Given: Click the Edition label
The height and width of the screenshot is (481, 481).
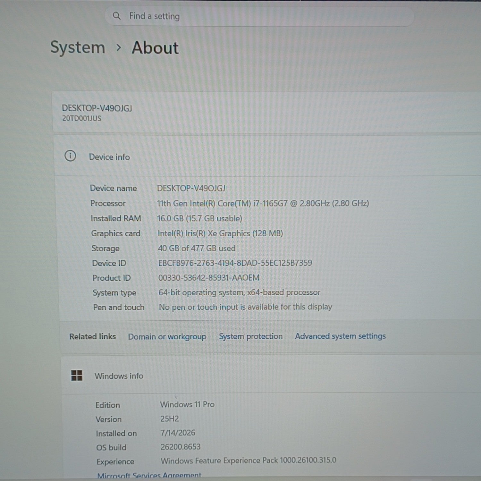Looking at the screenshot, I should coord(108,405).
